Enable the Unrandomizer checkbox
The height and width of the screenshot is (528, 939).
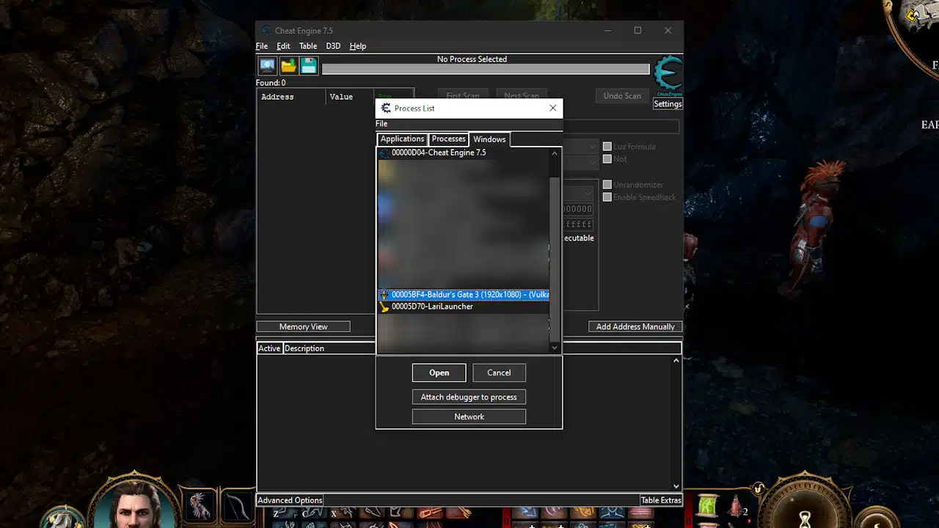607,185
